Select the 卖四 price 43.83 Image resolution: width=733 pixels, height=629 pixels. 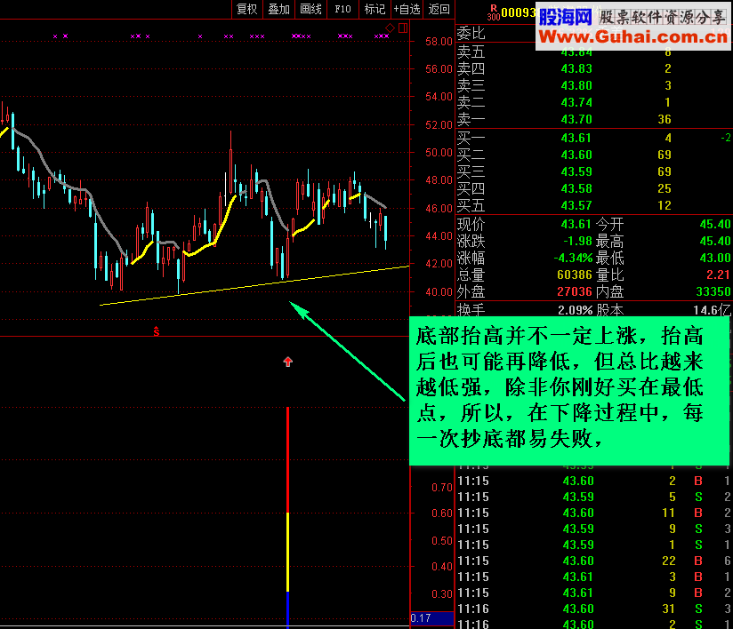tap(576, 68)
